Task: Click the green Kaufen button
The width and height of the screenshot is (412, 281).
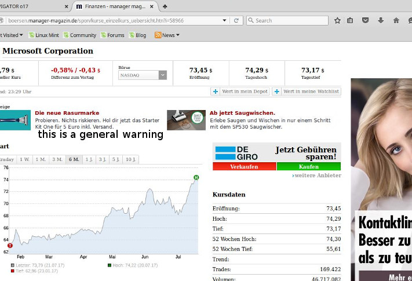Action: pos(309,166)
